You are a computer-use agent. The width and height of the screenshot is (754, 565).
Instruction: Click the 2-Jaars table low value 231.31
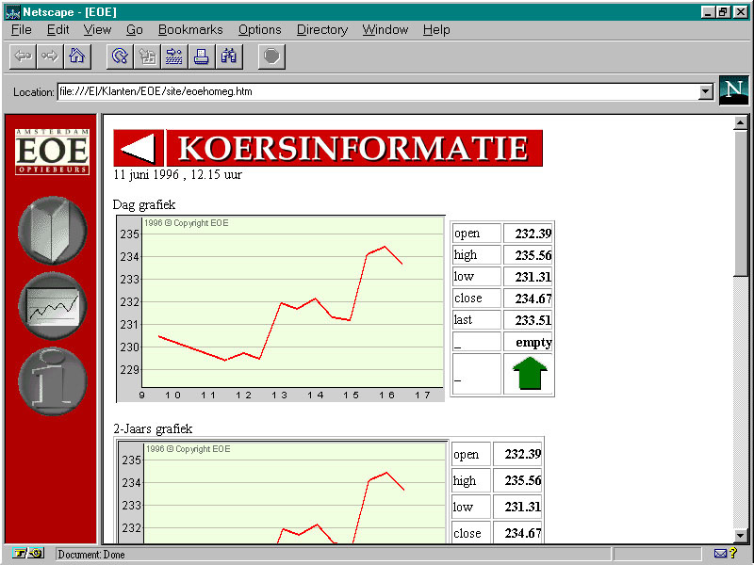point(517,507)
